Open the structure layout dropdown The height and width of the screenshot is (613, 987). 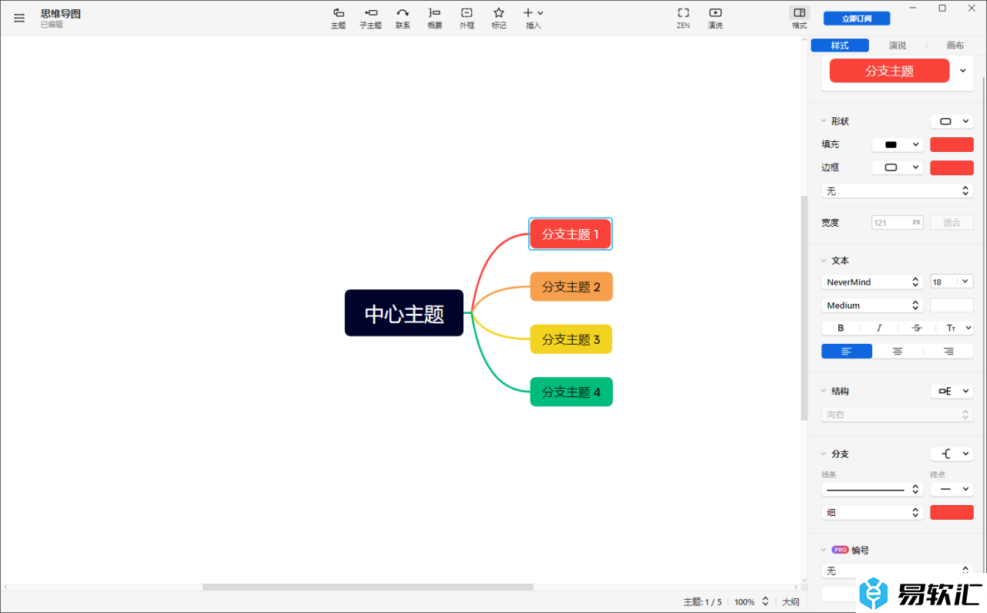tap(952, 392)
